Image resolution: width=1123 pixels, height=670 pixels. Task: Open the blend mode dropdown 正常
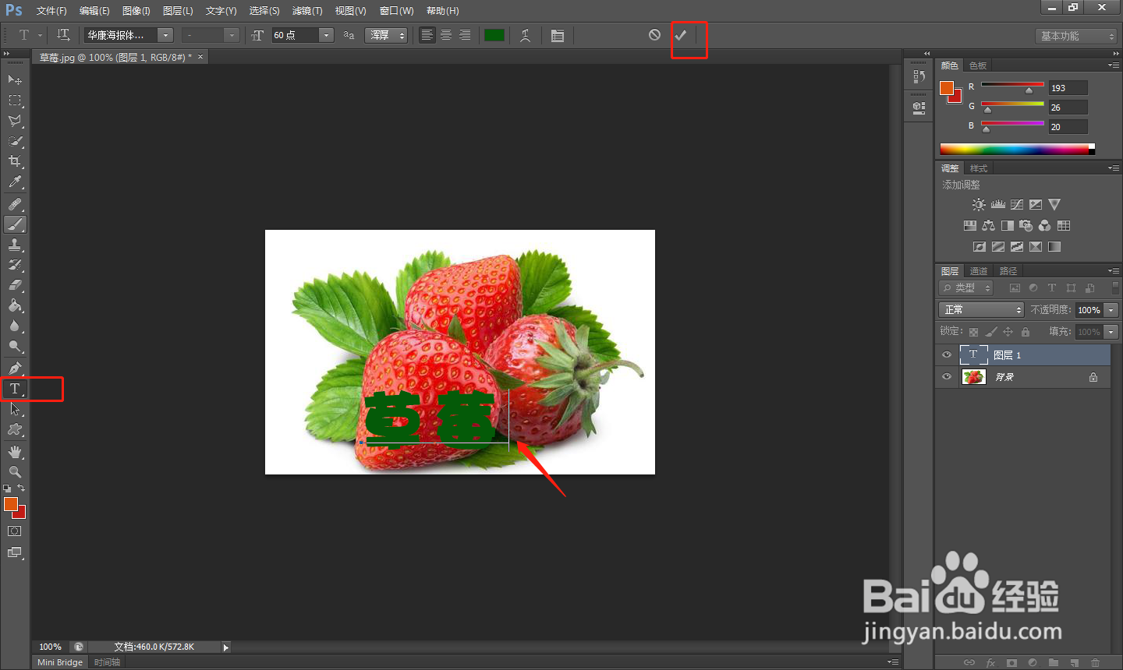[981, 310]
